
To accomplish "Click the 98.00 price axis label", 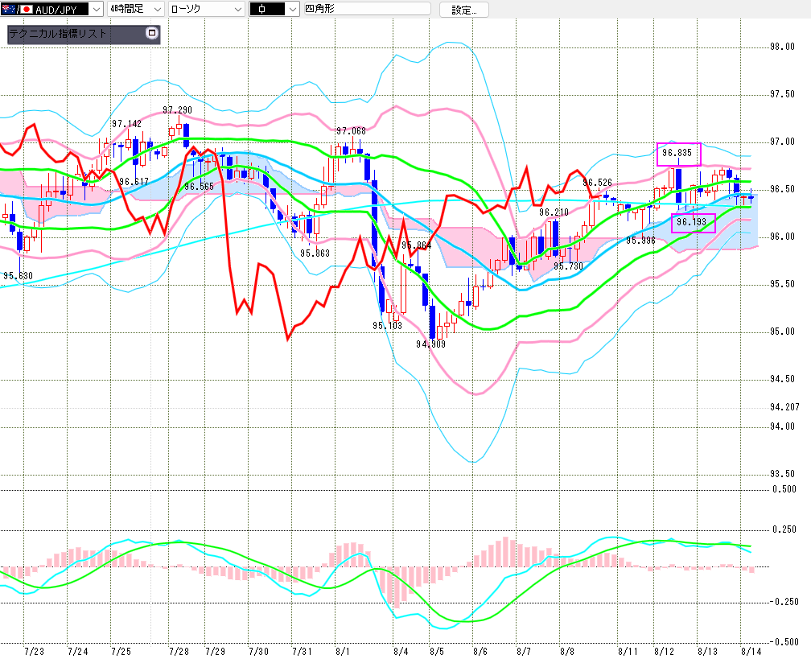I will click(x=782, y=47).
